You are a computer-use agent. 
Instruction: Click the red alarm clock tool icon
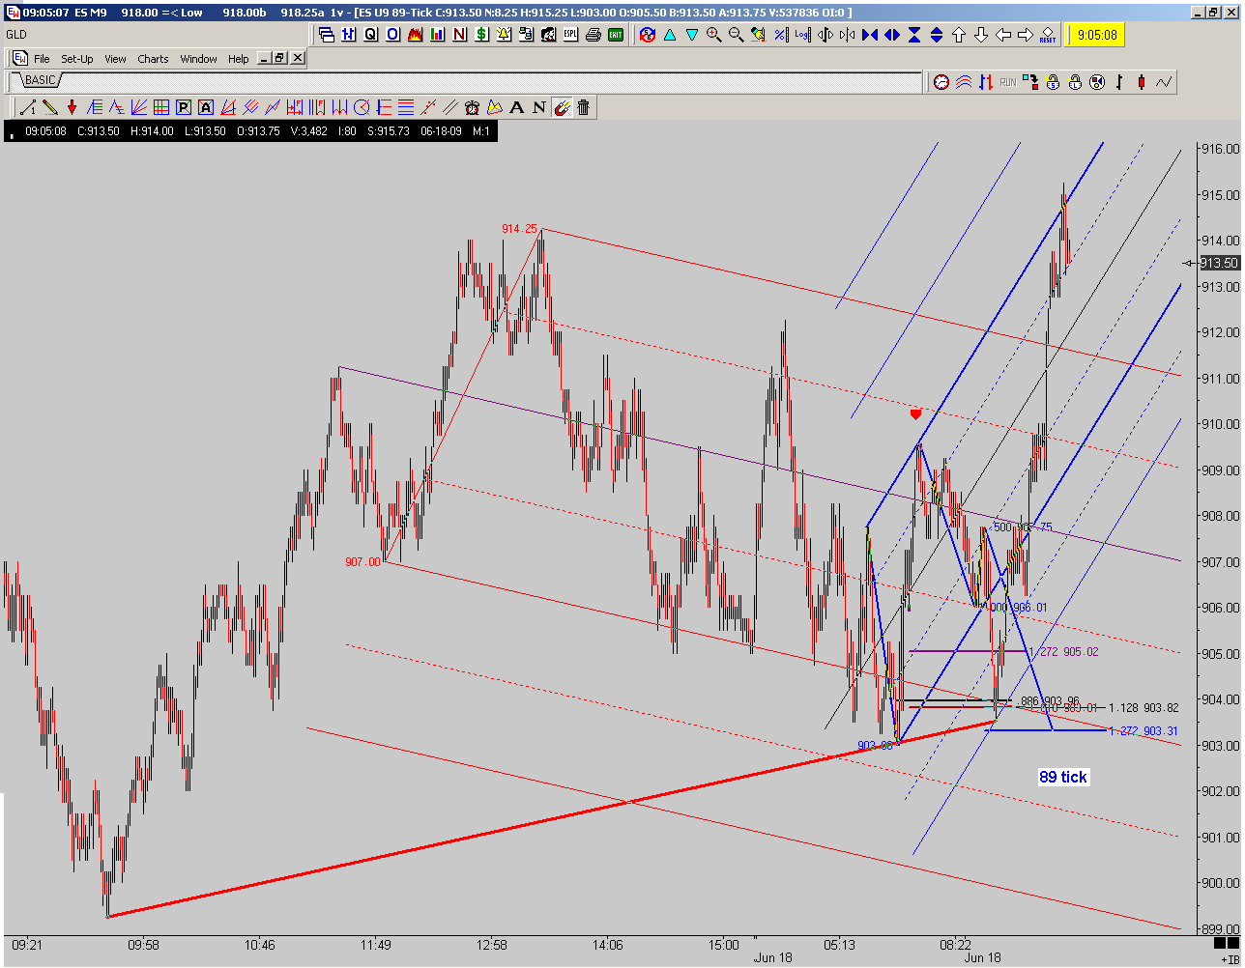(x=472, y=107)
